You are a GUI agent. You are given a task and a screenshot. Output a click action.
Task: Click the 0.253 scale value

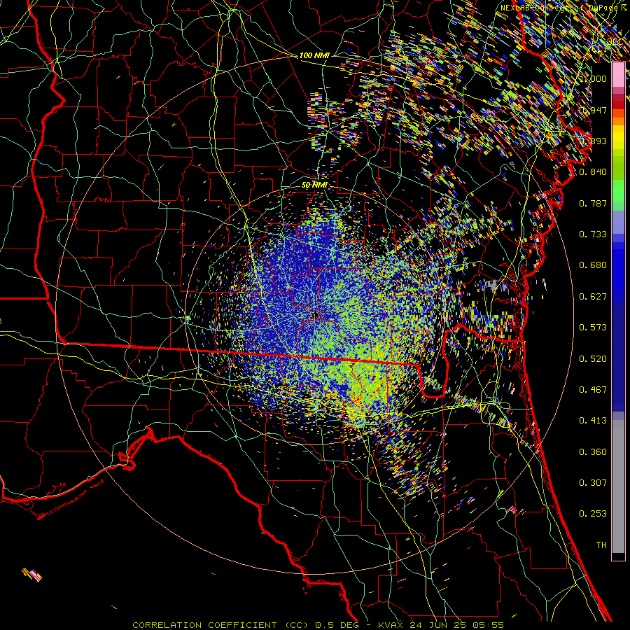pyautogui.click(x=593, y=514)
